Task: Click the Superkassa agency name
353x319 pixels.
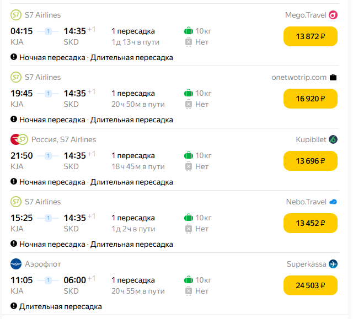Action: [x=306, y=264]
